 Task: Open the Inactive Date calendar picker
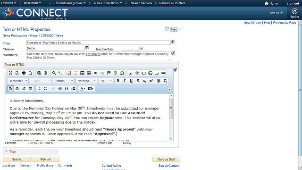click(x=142, y=48)
